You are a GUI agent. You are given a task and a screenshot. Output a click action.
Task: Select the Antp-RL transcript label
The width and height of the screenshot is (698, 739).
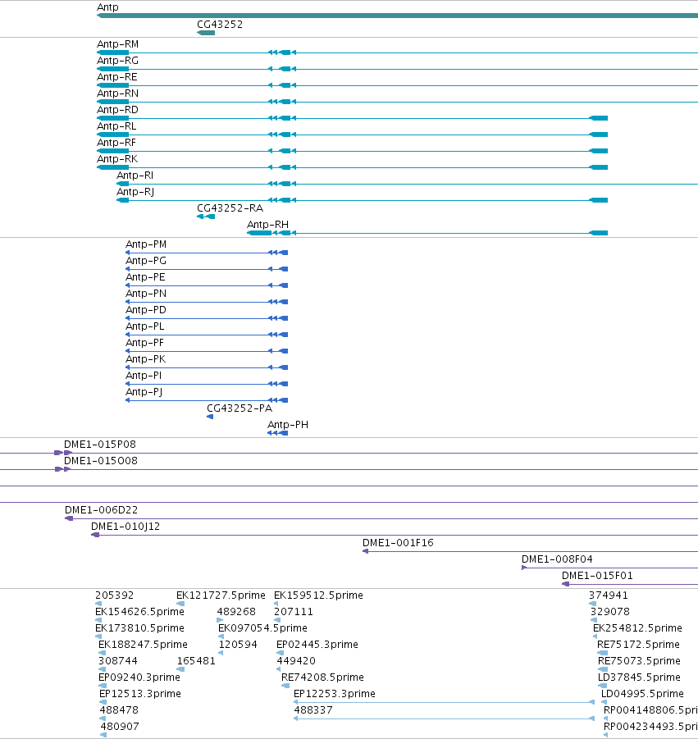point(116,125)
